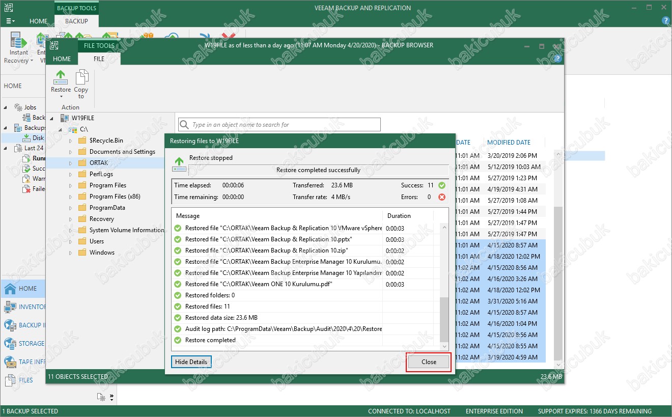The height and width of the screenshot is (417, 672).
Task: Select the 3/19/2020 4:59 AM file row
Action: pos(501,357)
